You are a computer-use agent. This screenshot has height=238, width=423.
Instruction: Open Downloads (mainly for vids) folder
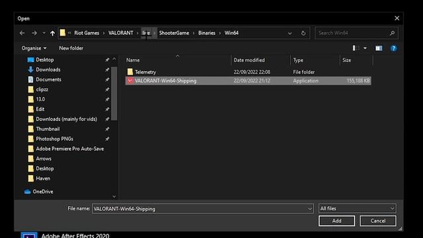click(66, 119)
